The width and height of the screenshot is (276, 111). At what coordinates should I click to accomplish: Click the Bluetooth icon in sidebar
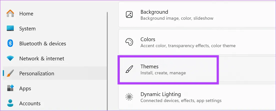click(x=10, y=43)
